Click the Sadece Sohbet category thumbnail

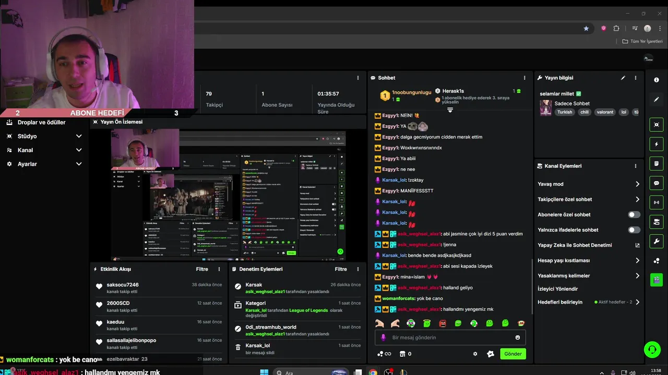546,108
